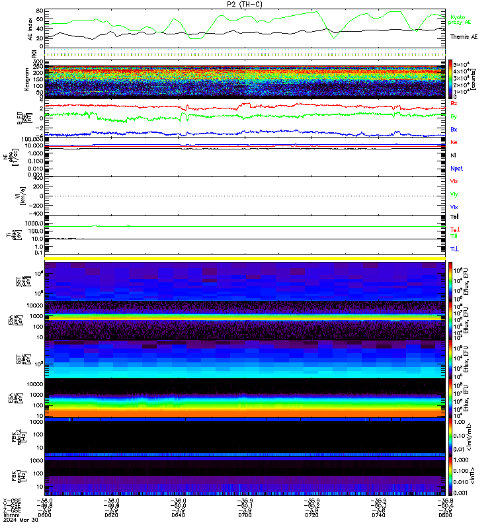Select the red Te perpendicular legend label
Viewport: 496px width, 529px height.
[x=455, y=229]
